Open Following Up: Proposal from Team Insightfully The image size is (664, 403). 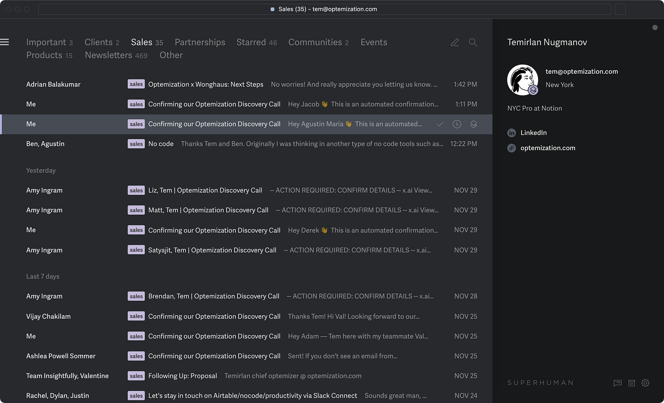click(246, 376)
